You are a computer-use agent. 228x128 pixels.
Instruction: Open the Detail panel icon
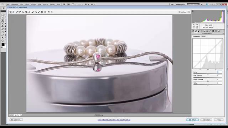coord(199,31)
